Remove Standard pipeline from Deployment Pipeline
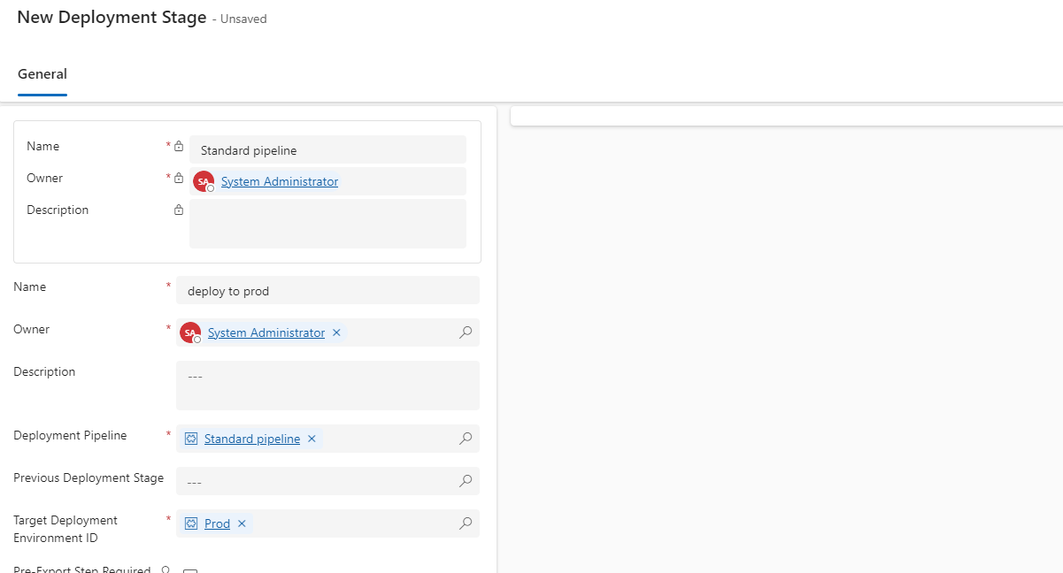The image size is (1063, 573). (311, 438)
